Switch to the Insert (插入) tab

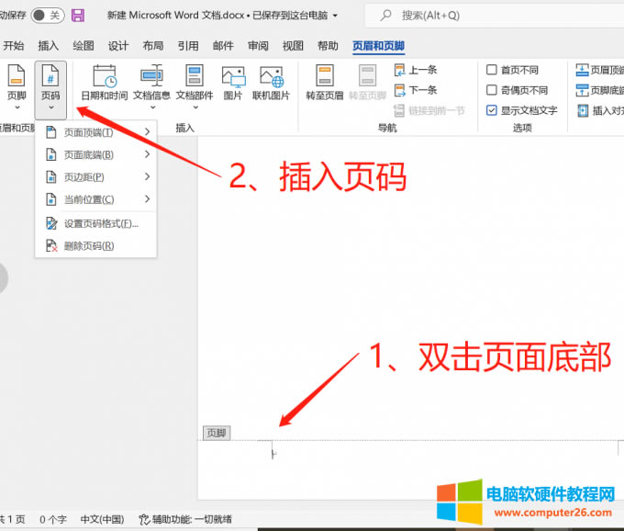pos(49,46)
